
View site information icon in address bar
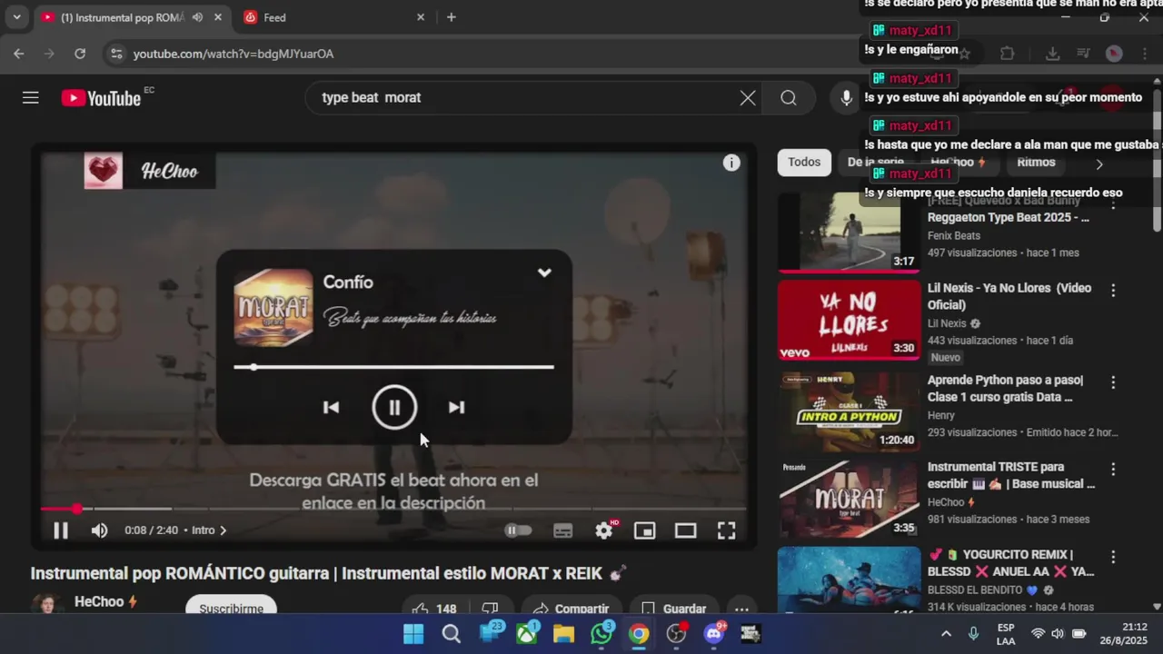pyautogui.click(x=115, y=54)
